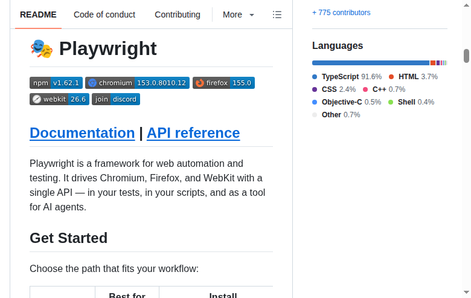Click the TypeScript blue language dot
This screenshot has height=298, width=471.
(x=315, y=77)
